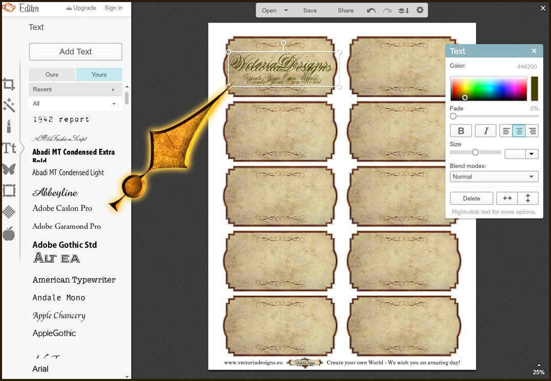This screenshot has height=381, width=551.
Task: Select the 1942 report font
Action: (x=61, y=119)
